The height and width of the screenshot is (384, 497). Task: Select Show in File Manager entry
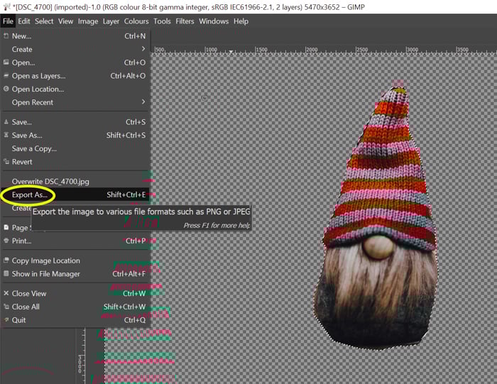(x=75, y=274)
